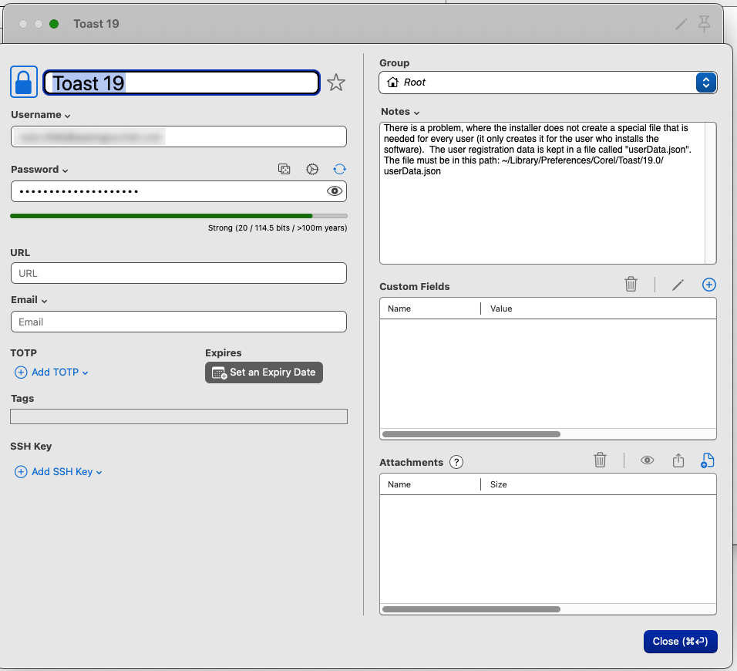Viewport: 737px width, 671px height.
Task: Click the dice icon to generate password
Action: [284, 169]
